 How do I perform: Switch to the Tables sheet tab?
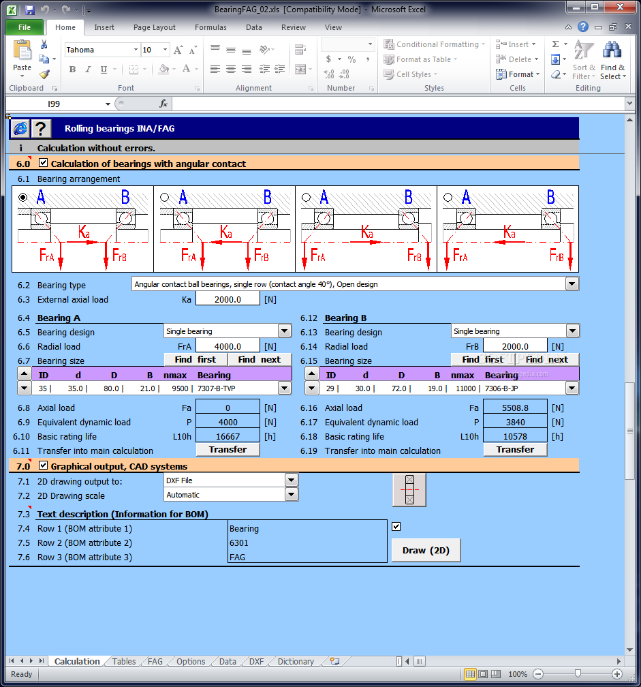[124, 661]
